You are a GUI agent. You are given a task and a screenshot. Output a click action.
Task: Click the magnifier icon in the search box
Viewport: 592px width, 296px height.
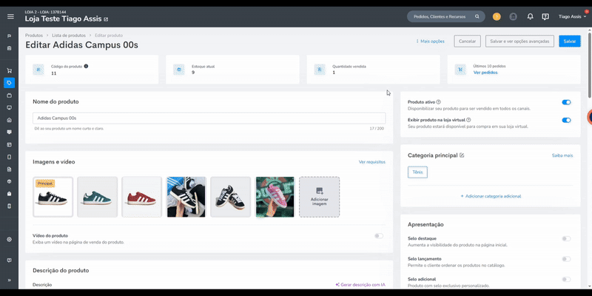pyautogui.click(x=477, y=16)
